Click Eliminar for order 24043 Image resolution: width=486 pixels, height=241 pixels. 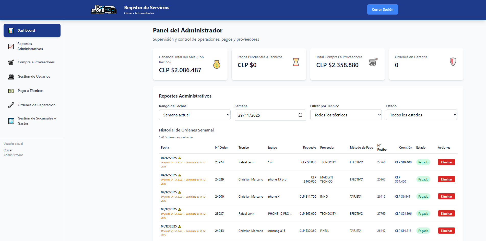tap(446, 231)
